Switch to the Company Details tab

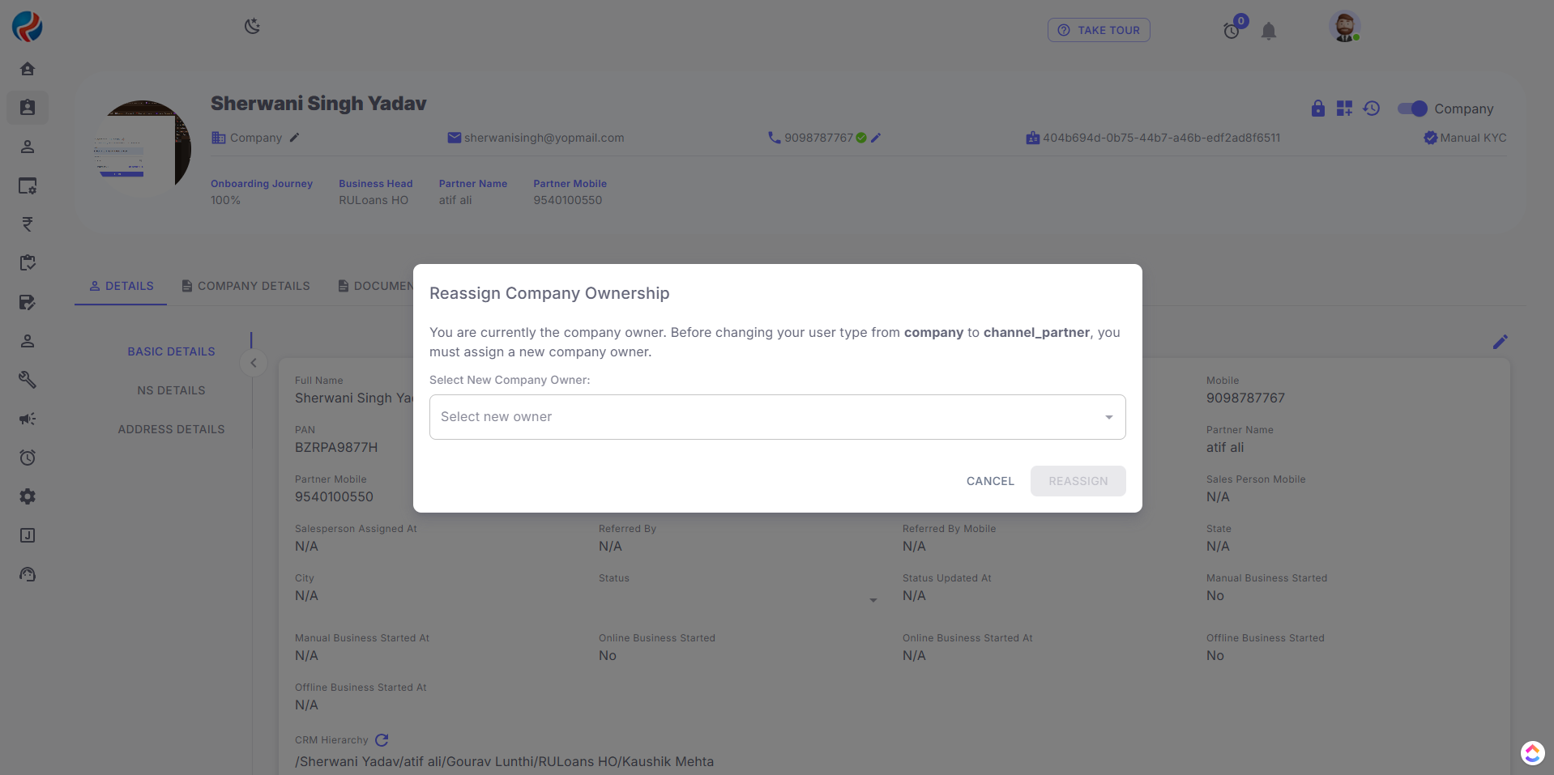[x=245, y=286]
